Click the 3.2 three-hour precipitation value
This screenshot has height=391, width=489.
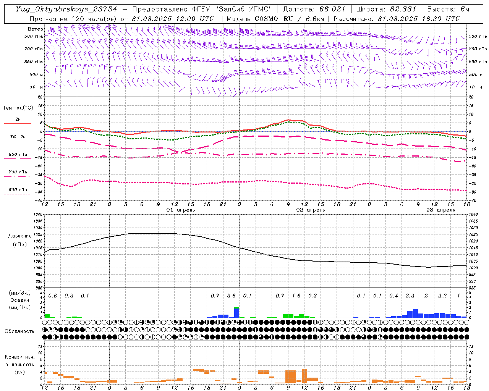tap(410, 296)
